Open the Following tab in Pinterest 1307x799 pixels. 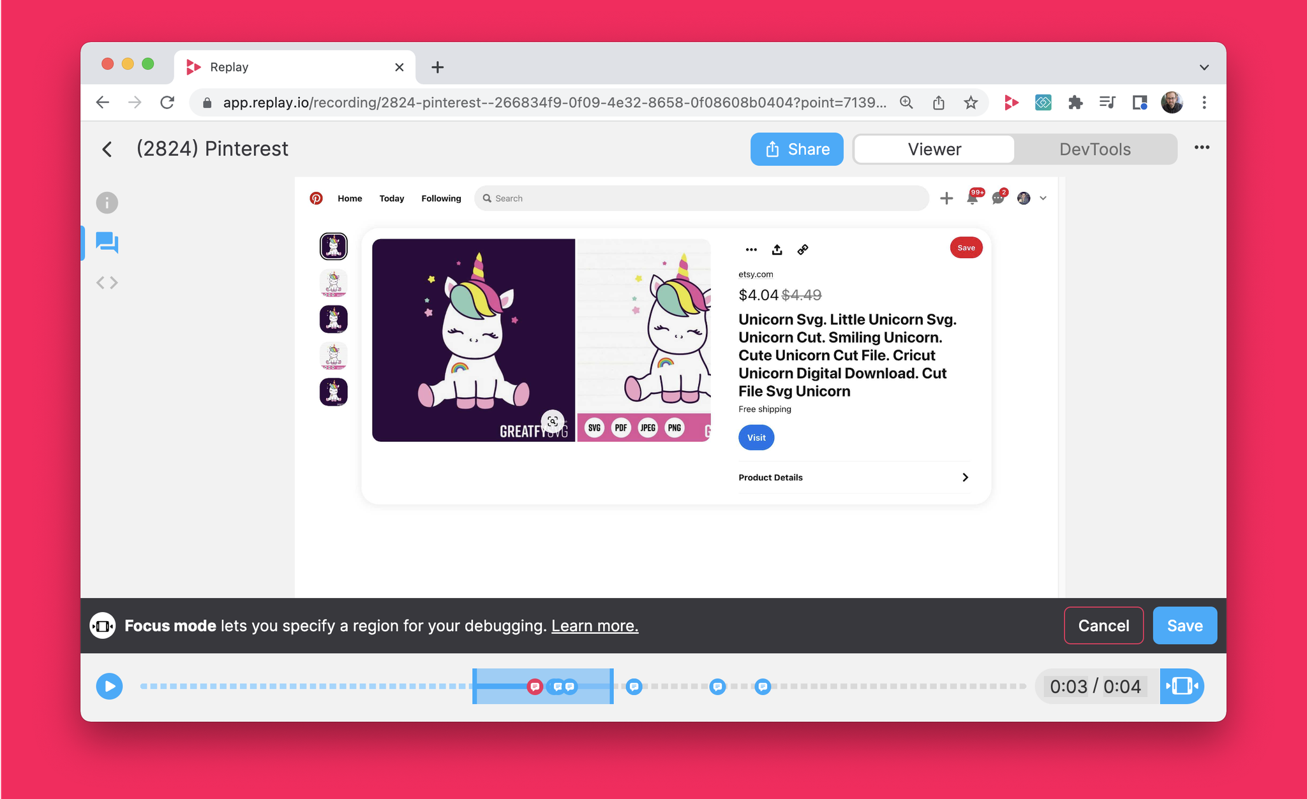tap(441, 198)
